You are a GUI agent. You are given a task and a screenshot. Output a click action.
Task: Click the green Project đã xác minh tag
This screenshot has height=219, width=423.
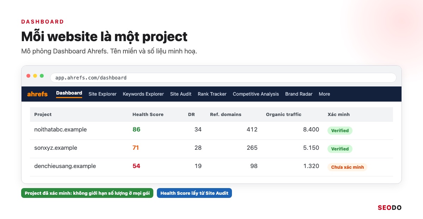pos(87,193)
